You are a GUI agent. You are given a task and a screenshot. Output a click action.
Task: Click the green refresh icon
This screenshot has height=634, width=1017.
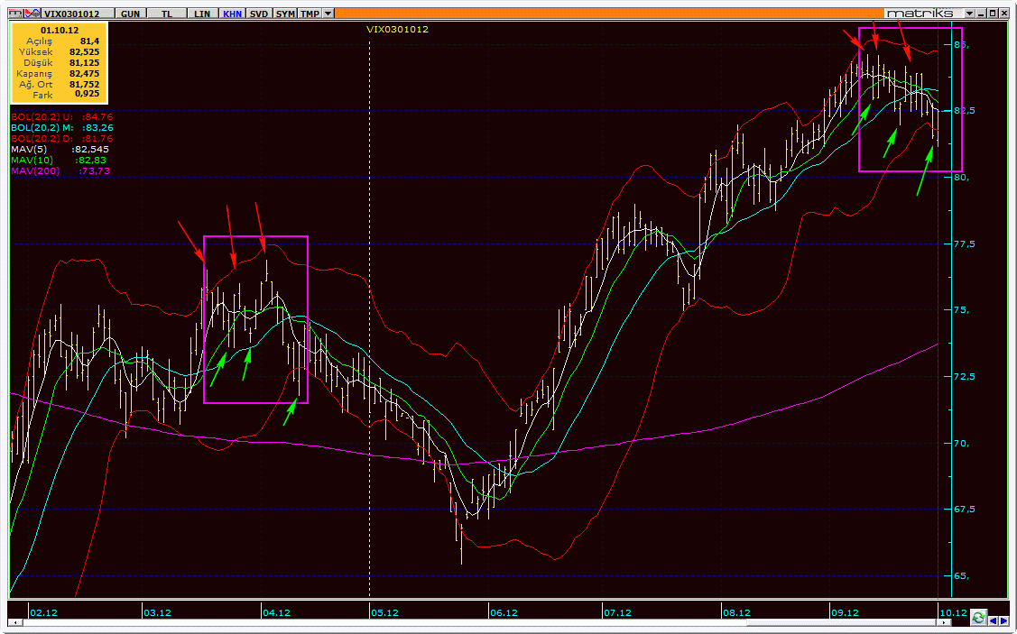(979, 617)
